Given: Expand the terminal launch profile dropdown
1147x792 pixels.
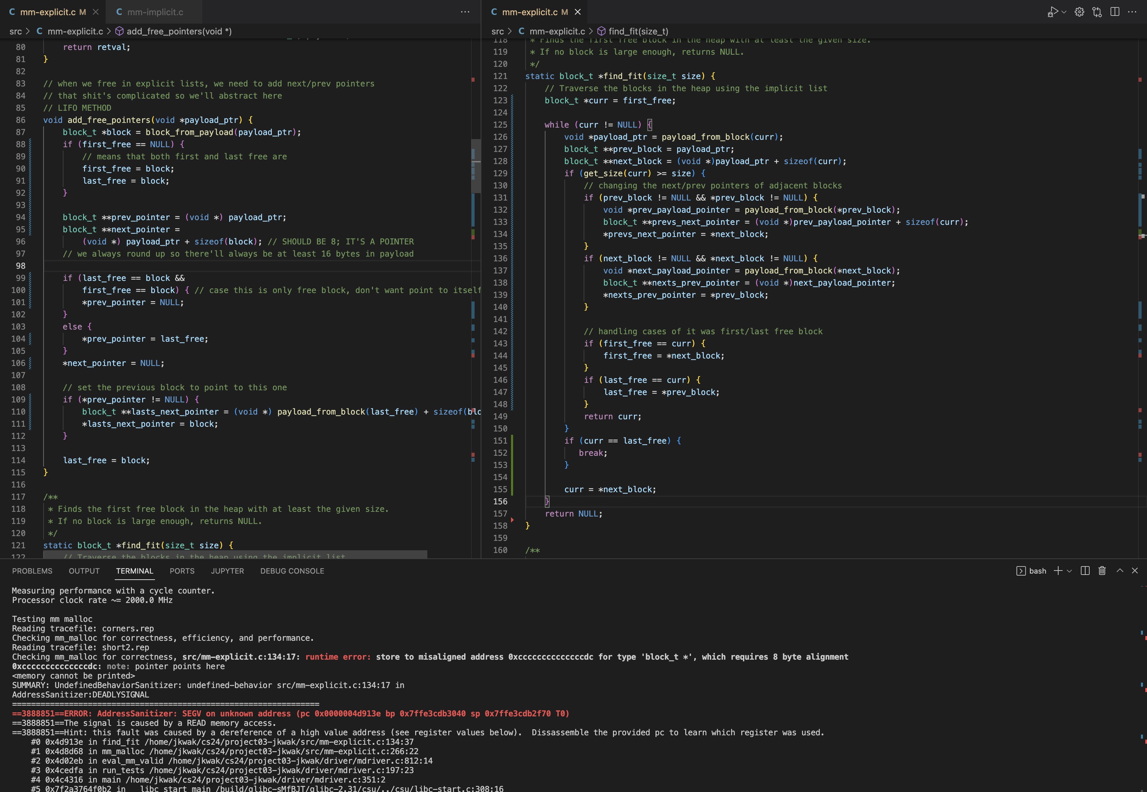Looking at the screenshot, I should click(1069, 571).
